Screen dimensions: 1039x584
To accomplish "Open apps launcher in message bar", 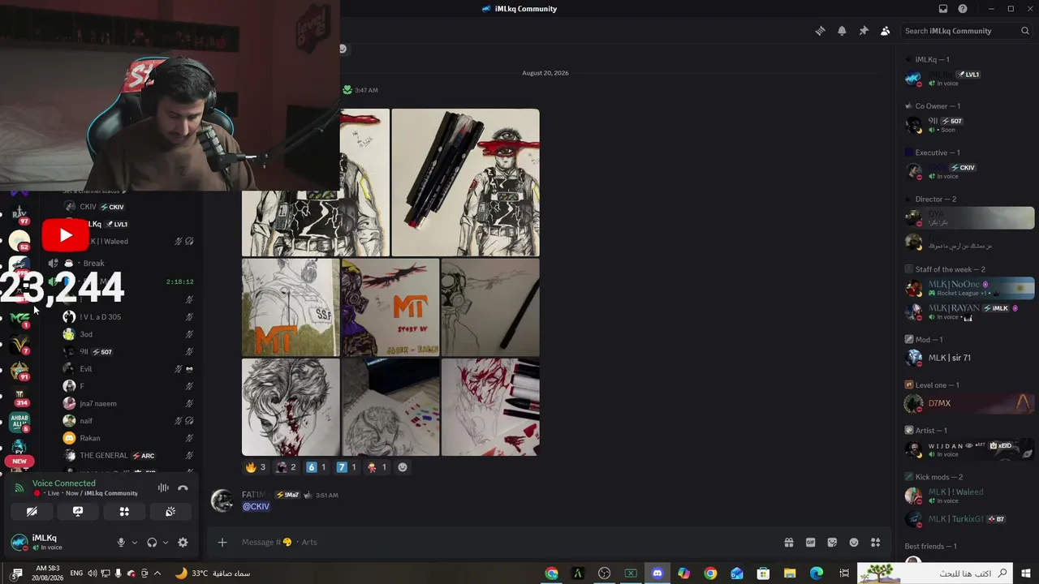I will coord(875,543).
